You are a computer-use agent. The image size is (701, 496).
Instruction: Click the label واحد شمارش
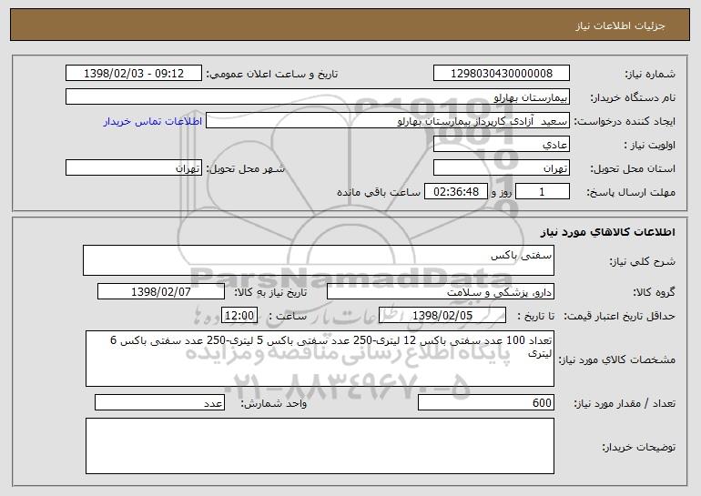click(274, 403)
